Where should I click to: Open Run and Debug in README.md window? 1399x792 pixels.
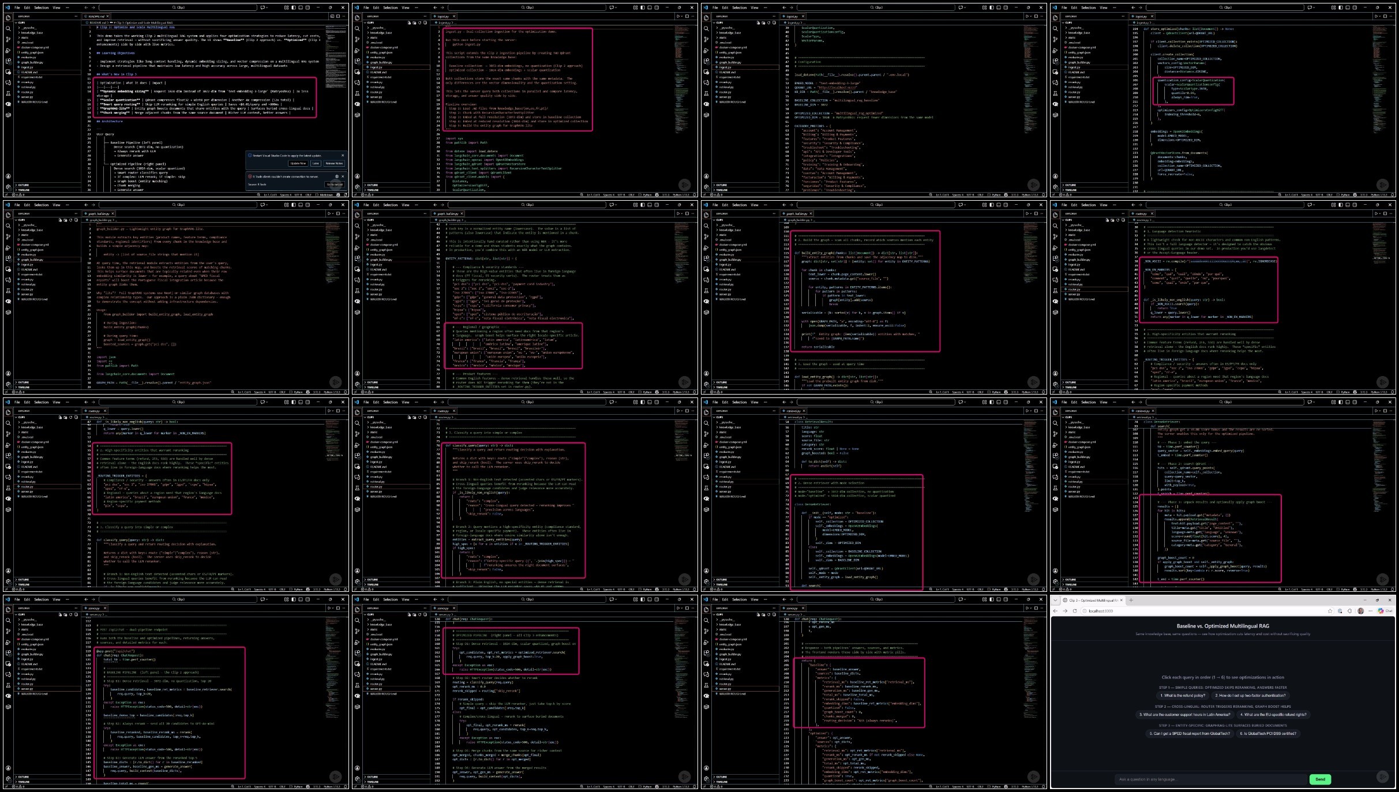(x=8, y=50)
